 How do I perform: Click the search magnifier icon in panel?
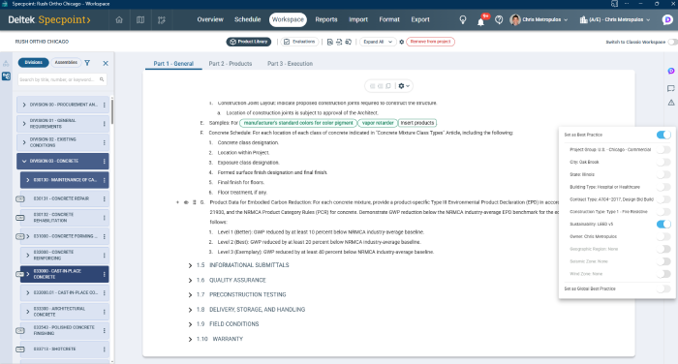point(102,79)
